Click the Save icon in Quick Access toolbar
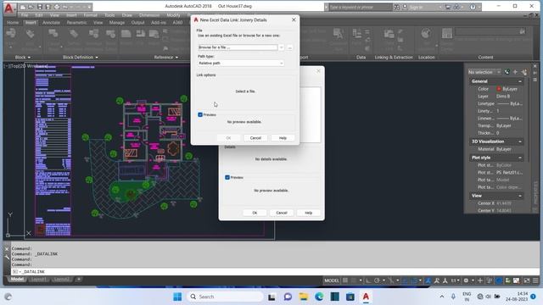543x305 pixels. click(40, 7)
